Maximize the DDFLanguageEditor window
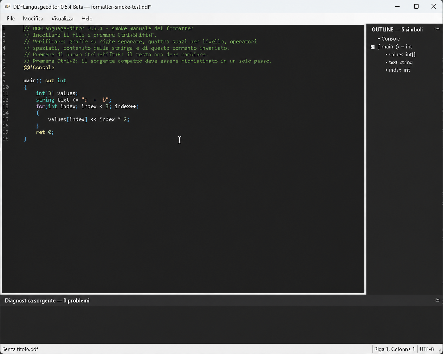443x354 pixels. coord(416,6)
